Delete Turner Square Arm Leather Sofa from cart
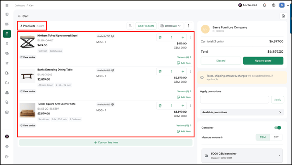 [160, 106]
